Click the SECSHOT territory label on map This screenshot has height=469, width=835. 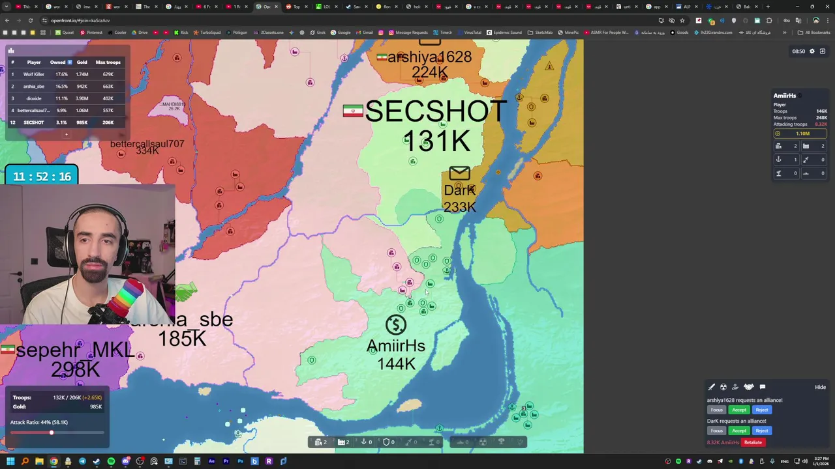(435, 111)
